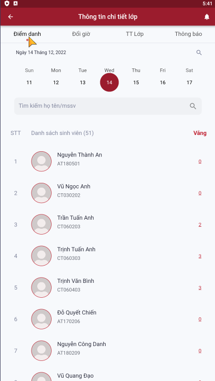Open notifications bell icon
The width and height of the screenshot is (215, 381).
[207, 17]
